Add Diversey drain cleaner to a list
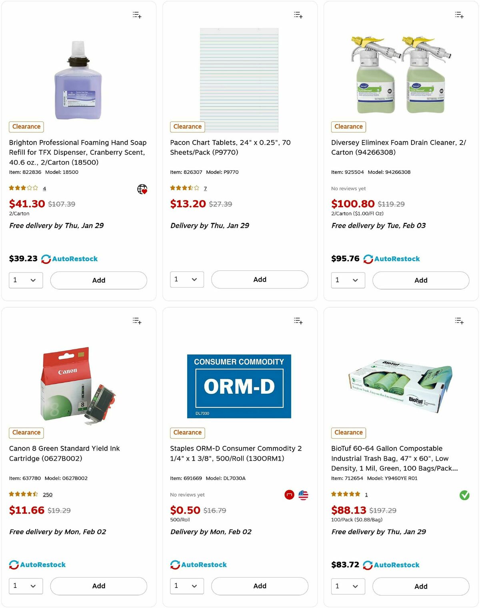Screen dimensions: 480x608 coord(459,15)
